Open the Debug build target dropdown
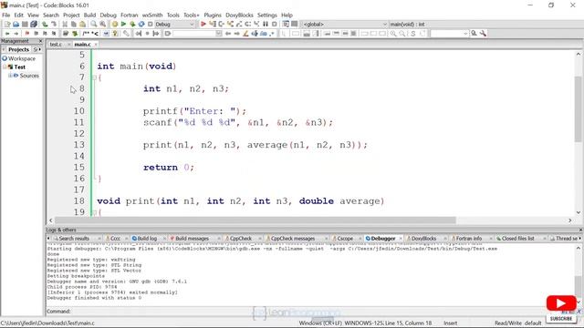Image resolution: width=584 pixels, height=328 pixels. [175, 25]
